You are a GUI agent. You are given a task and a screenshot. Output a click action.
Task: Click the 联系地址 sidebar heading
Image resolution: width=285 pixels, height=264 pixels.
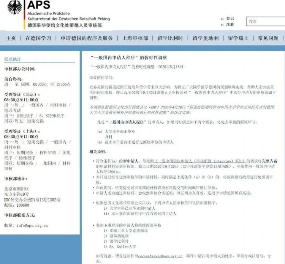click(13, 60)
